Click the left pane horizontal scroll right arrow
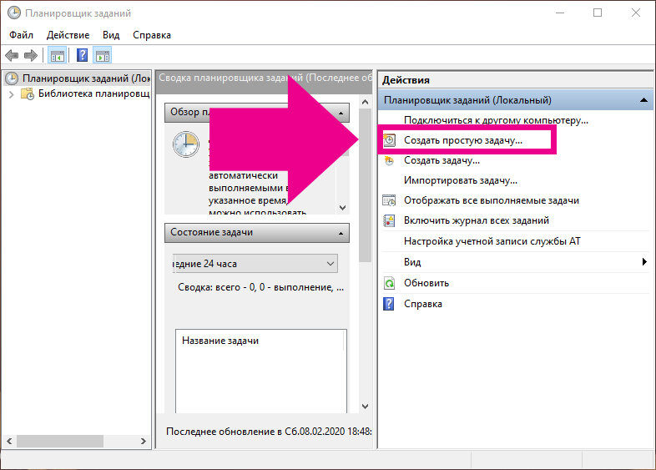Viewport: 656px width, 470px height. click(143, 441)
